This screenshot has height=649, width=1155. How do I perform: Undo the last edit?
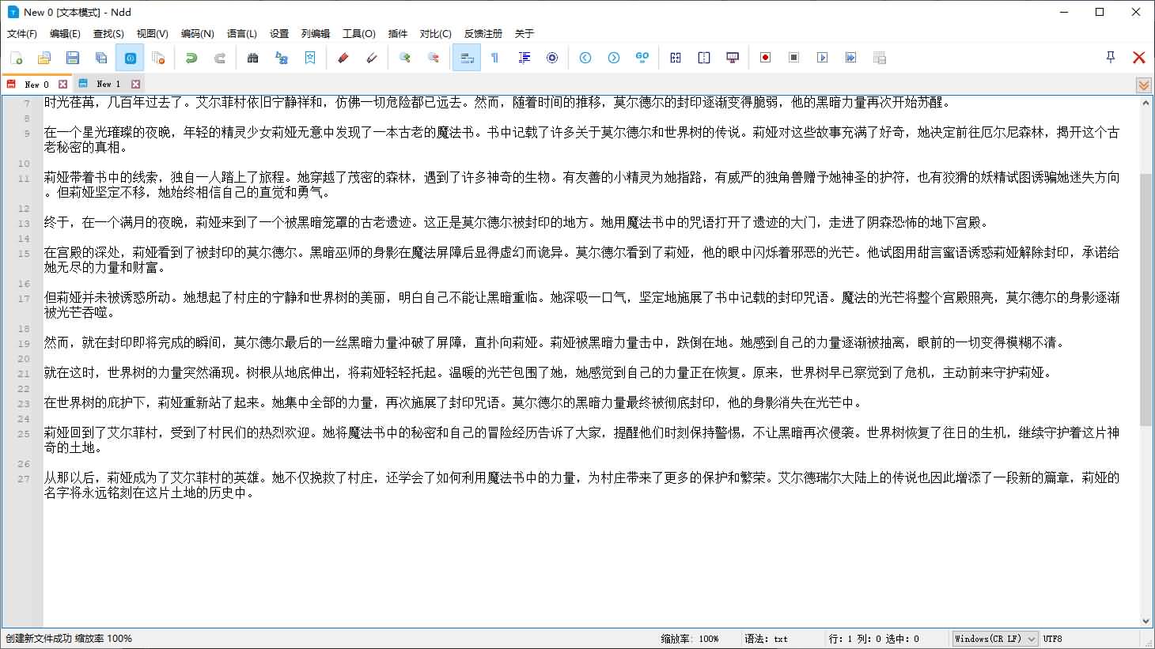[x=191, y=57]
